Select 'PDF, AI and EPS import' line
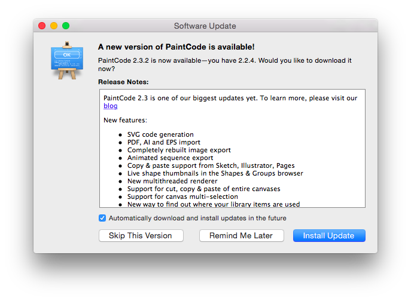 pyautogui.click(x=164, y=142)
